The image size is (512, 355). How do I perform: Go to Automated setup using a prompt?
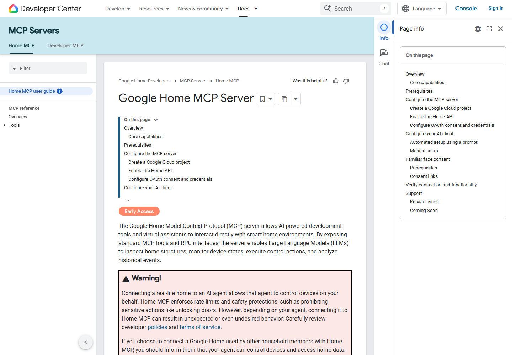444,142
